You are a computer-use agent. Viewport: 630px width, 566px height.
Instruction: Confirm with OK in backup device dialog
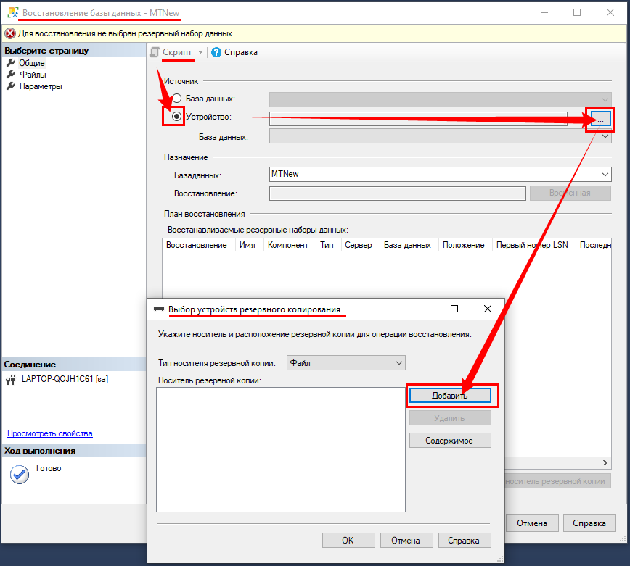[348, 540]
